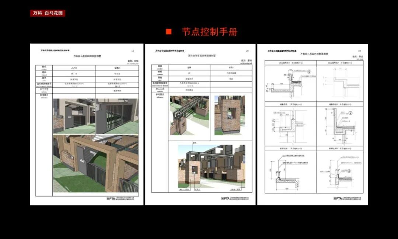Click the 类别: 节点 text on the right page

click(357, 57)
